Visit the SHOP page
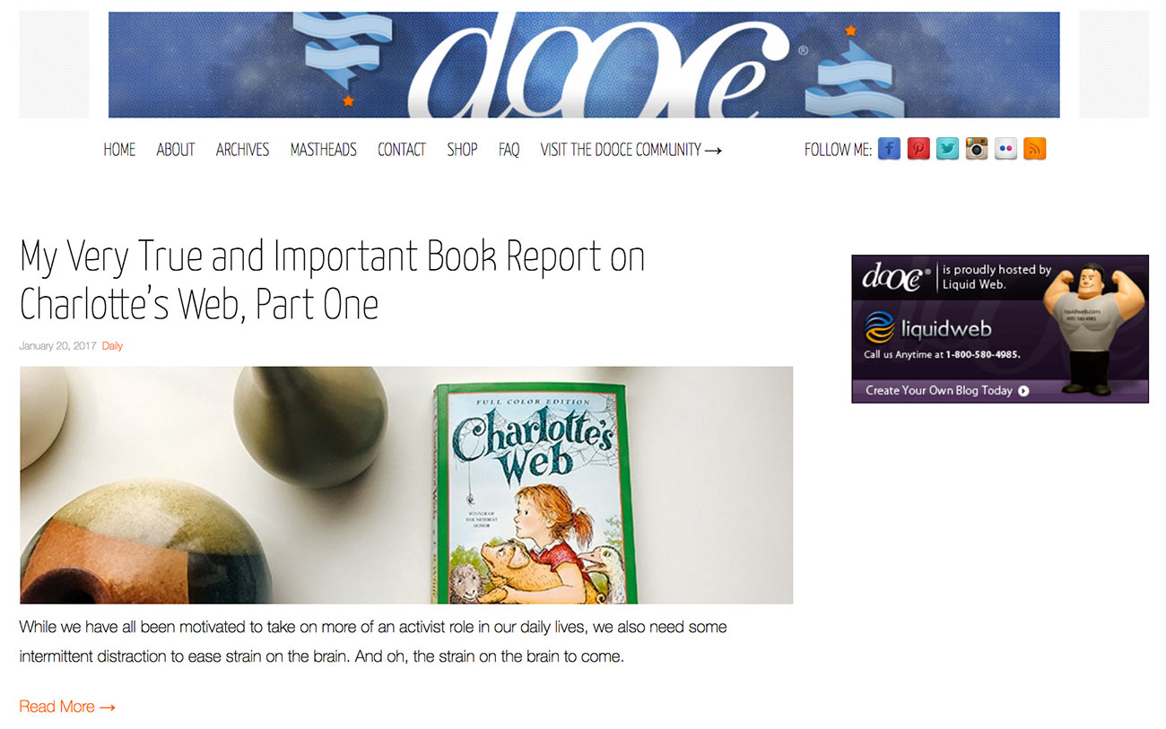 (x=462, y=150)
